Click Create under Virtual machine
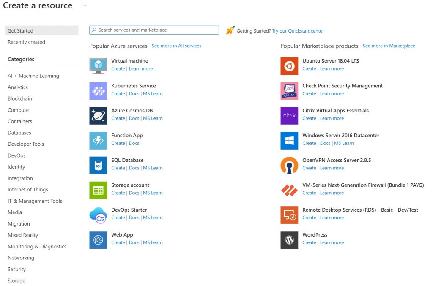Viewport: 433px width, 286px height. coord(118,69)
